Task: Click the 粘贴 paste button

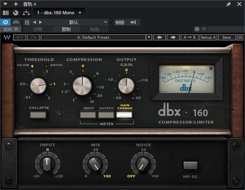Action: point(95,29)
